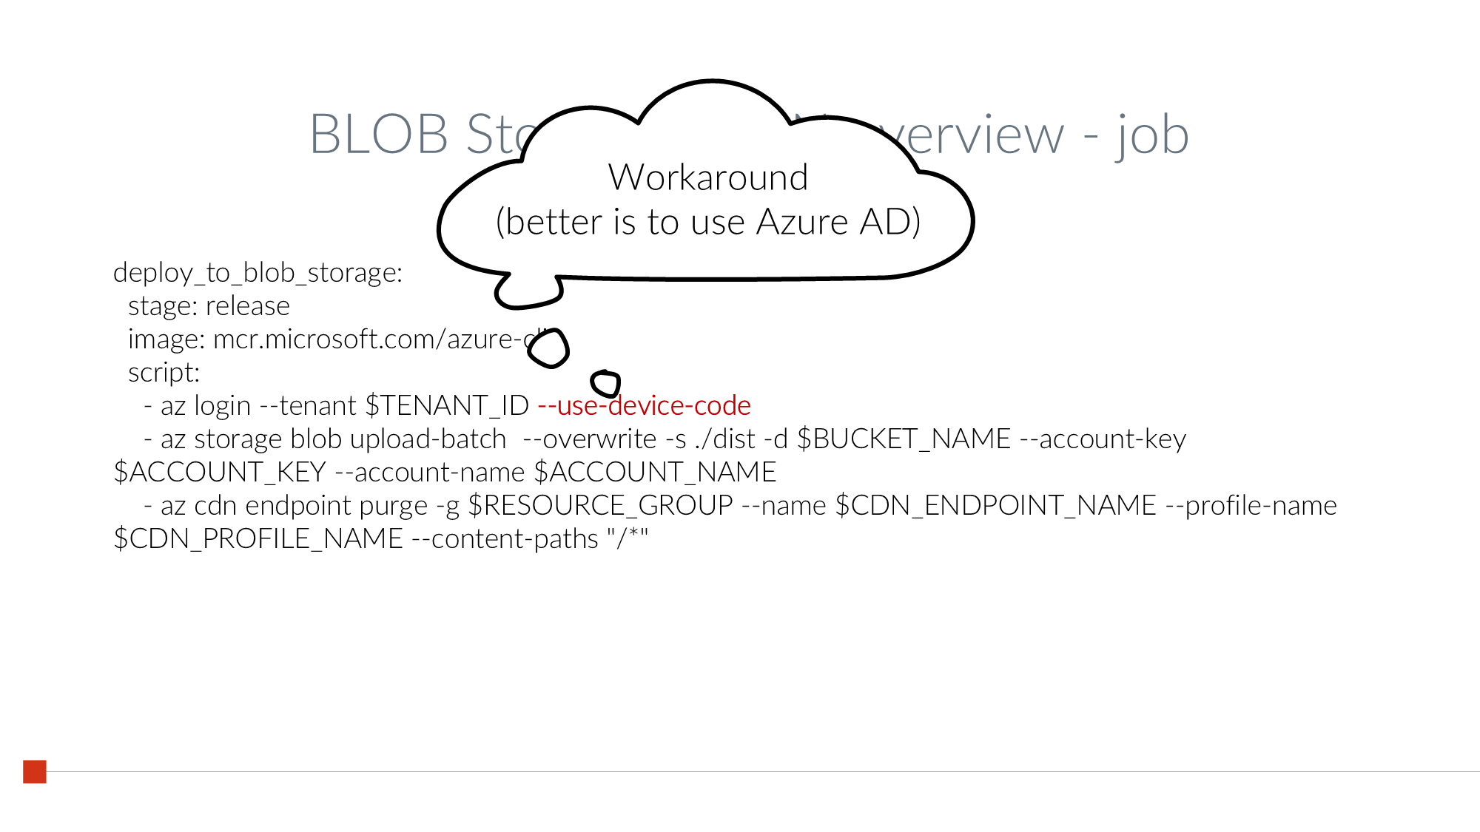The width and height of the screenshot is (1480, 832).
Task: Click the large thought-bubble circle
Action: [548, 348]
